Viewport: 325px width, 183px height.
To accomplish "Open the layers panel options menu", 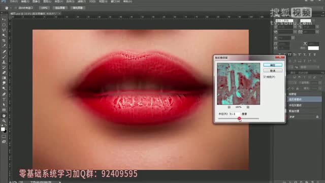I will 322,72.
